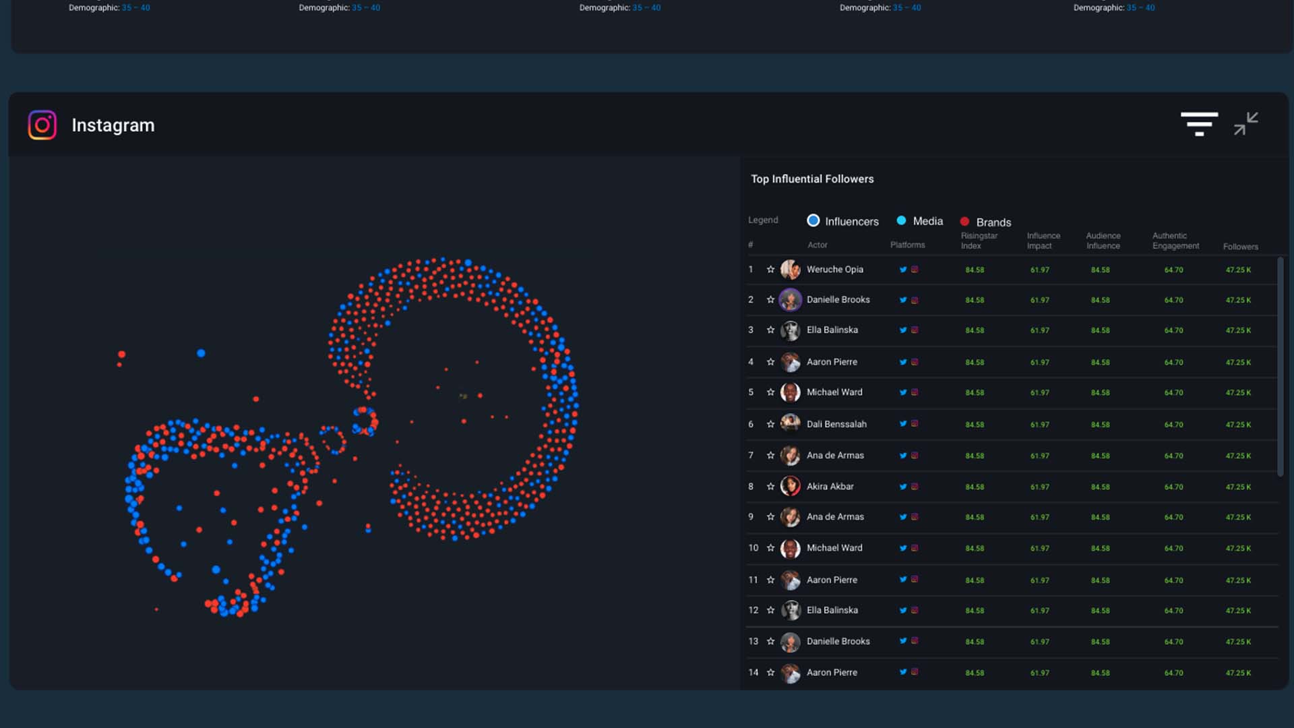The height and width of the screenshot is (728, 1294).
Task: Toggle Media legend color dot
Action: click(901, 220)
